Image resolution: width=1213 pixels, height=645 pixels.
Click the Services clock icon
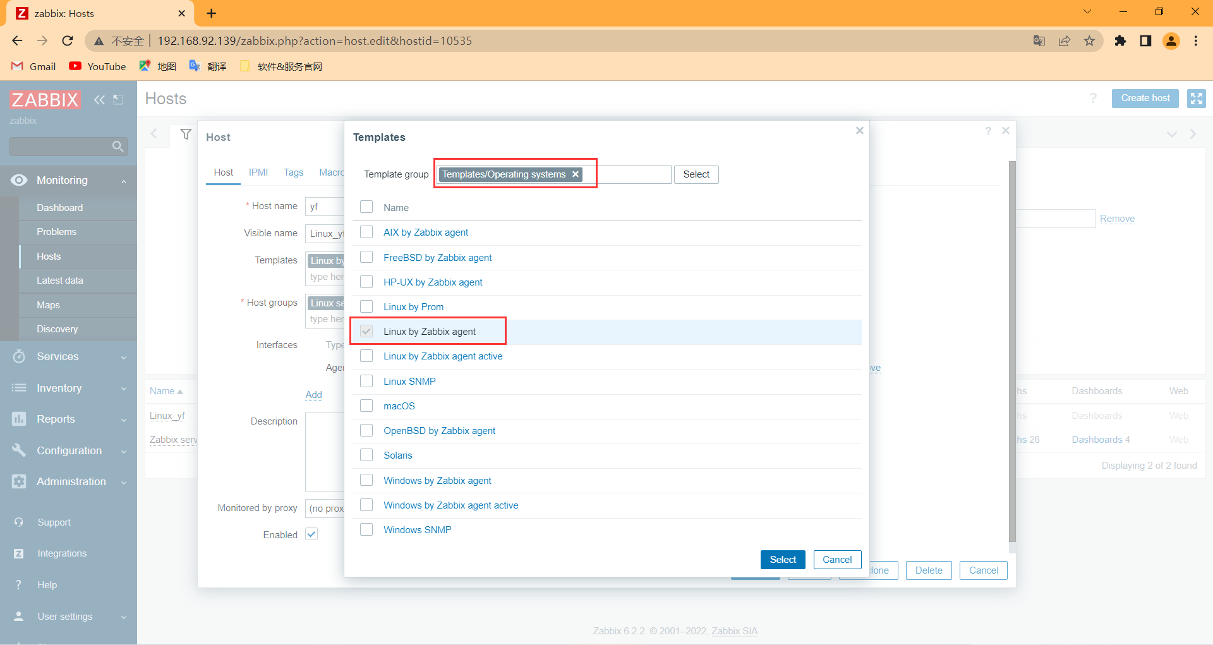click(19, 356)
